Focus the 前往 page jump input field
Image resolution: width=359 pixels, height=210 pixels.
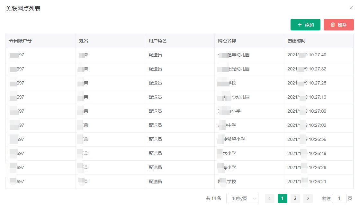pos(339,198)
